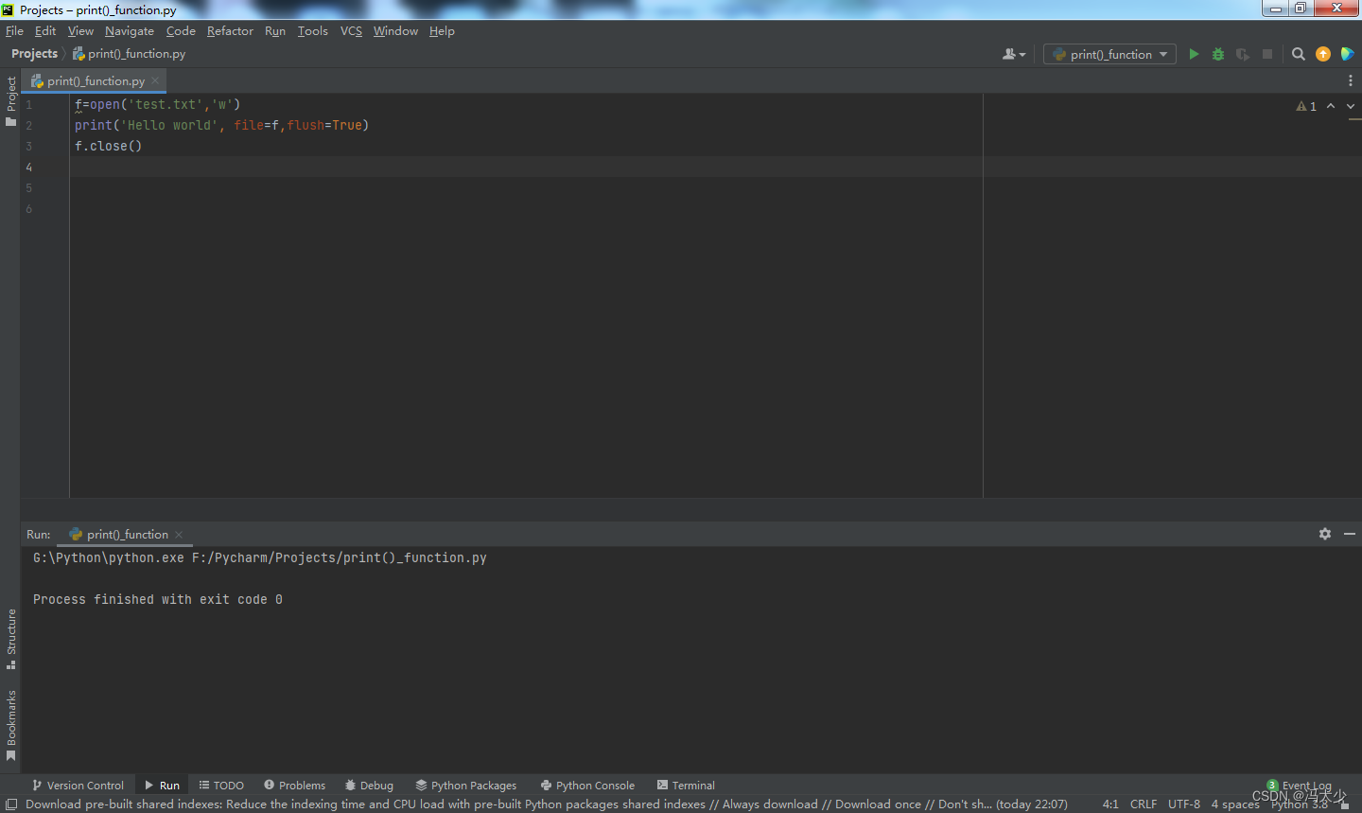Place cursor on line f=open('test.txt','w')
Viewport: 1362px width, 813px height.
click(x=158, y=104)
